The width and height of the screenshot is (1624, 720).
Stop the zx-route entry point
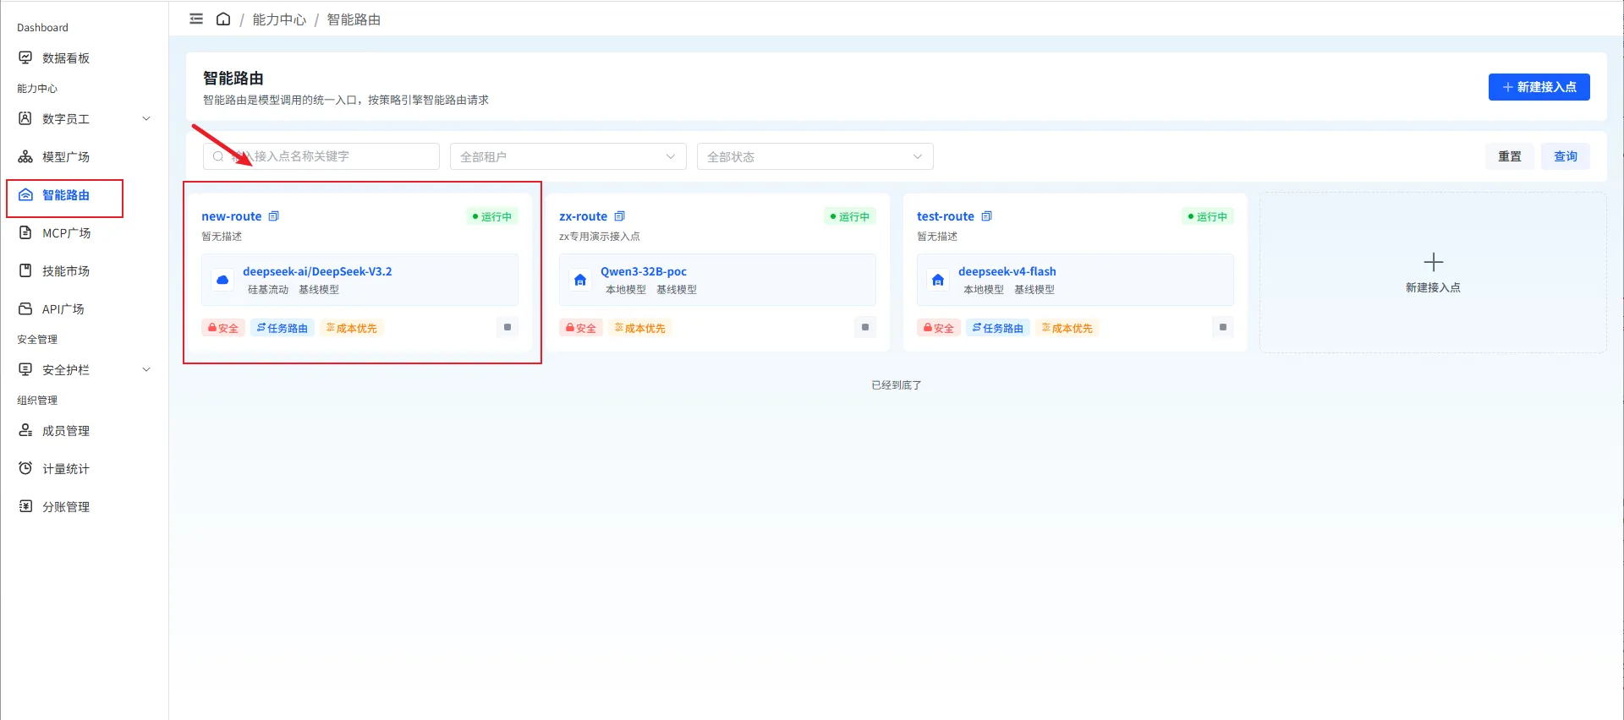point(865,327)
